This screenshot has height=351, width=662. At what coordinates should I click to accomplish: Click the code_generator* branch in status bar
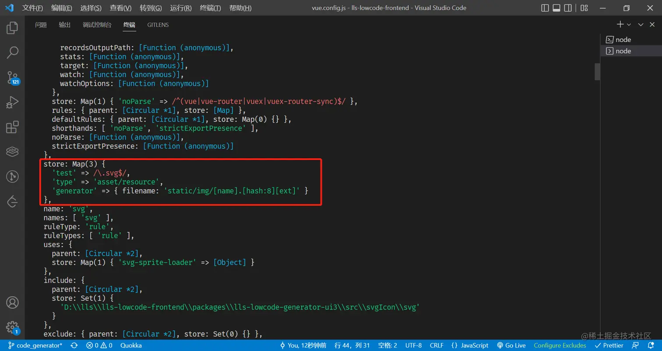coord(35,345)
